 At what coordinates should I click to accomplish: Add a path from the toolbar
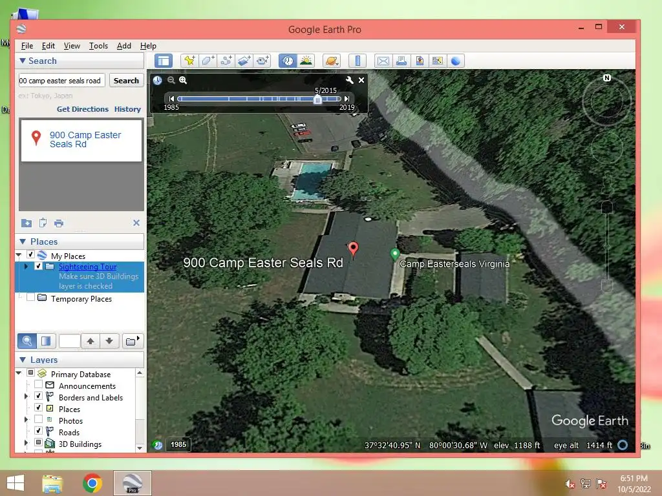click(226, 61)
